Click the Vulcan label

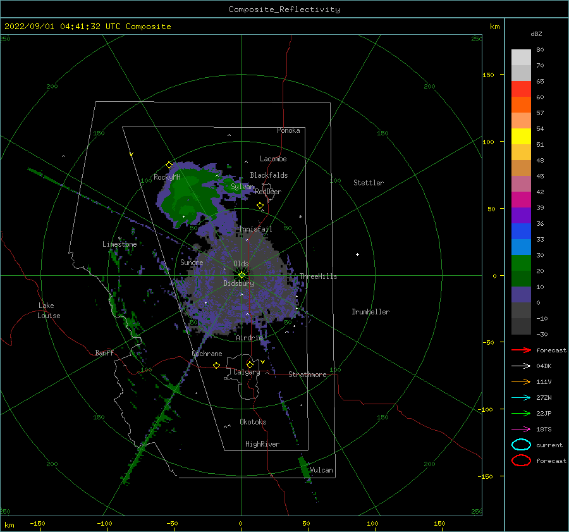click(321, 470)
